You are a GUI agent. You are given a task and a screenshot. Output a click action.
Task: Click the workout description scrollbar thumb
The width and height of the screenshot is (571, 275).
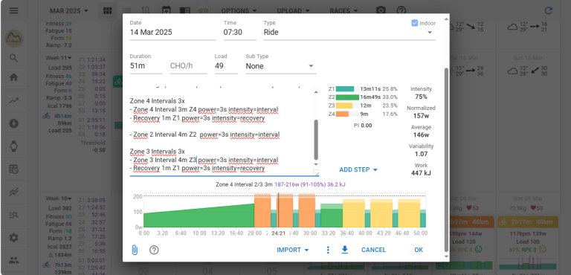point(316,139)
